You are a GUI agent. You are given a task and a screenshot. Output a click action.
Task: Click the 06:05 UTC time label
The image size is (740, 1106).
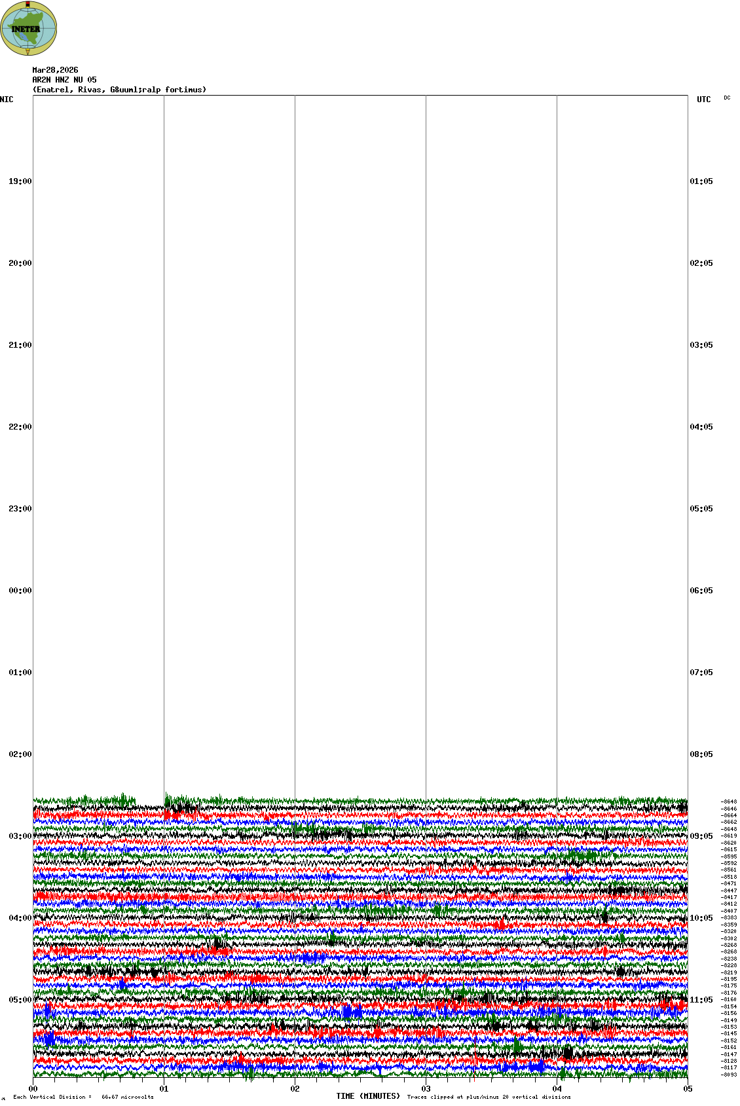click(x=701, y=591)
